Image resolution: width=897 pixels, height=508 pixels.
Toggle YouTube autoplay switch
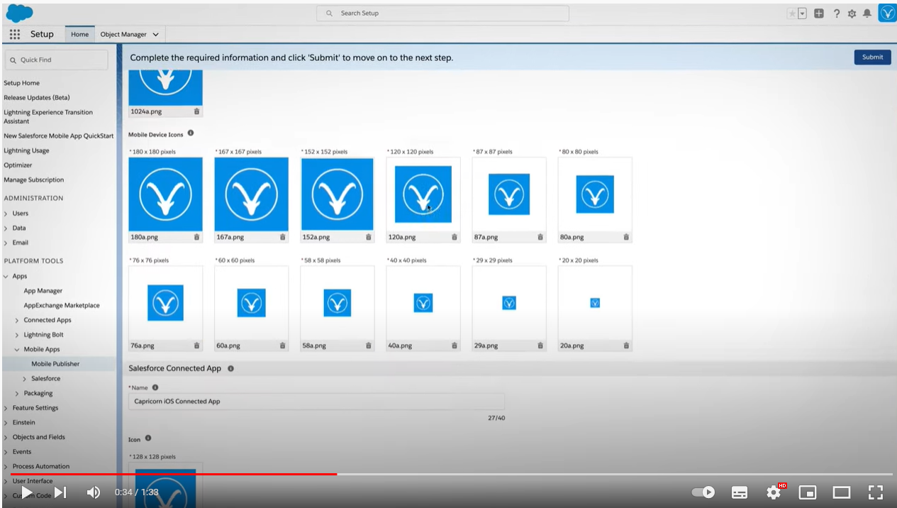(703, 492)
